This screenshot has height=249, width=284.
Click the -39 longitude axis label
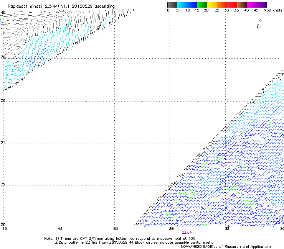114,229
